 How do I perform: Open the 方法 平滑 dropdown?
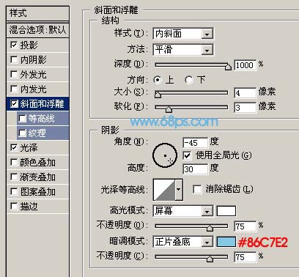pyautogui.click(x=207, y=50)
